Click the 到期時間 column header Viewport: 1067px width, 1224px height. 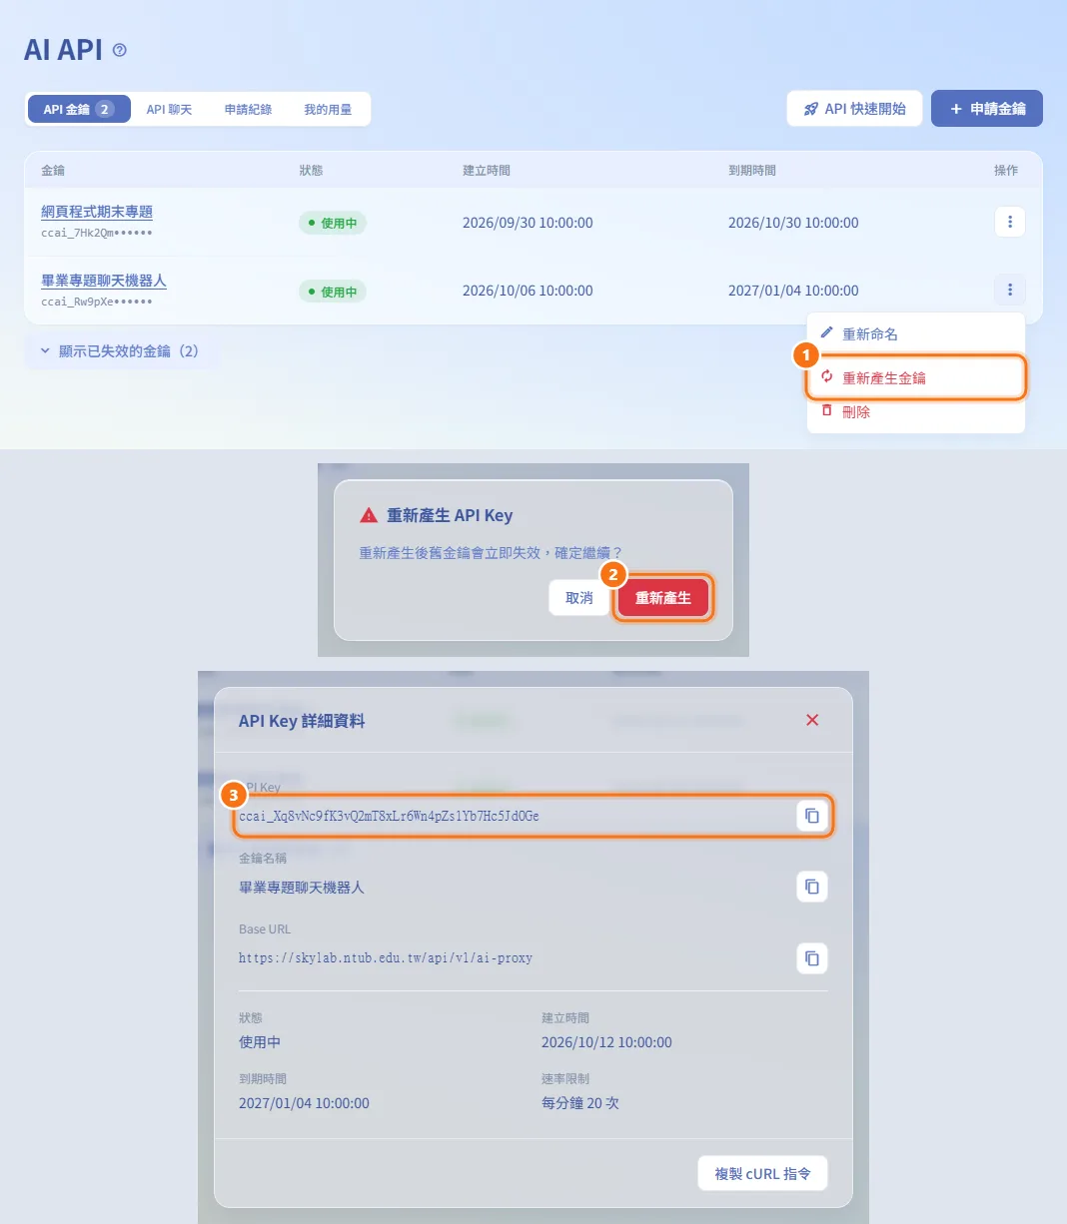752,171
